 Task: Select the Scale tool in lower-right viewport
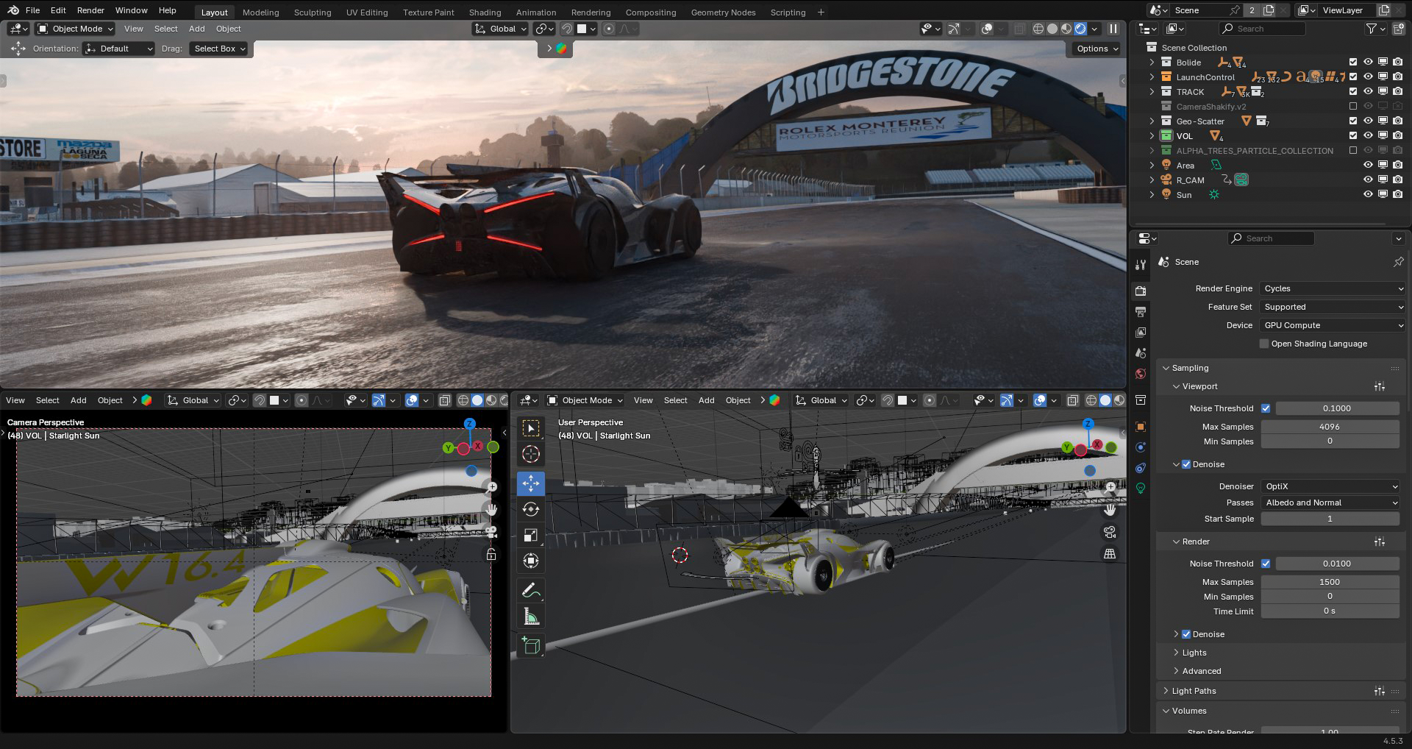click(x=531, y=535)
